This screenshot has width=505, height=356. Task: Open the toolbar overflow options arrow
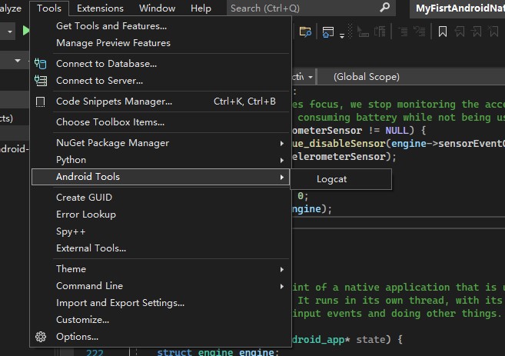click(342, 35)
